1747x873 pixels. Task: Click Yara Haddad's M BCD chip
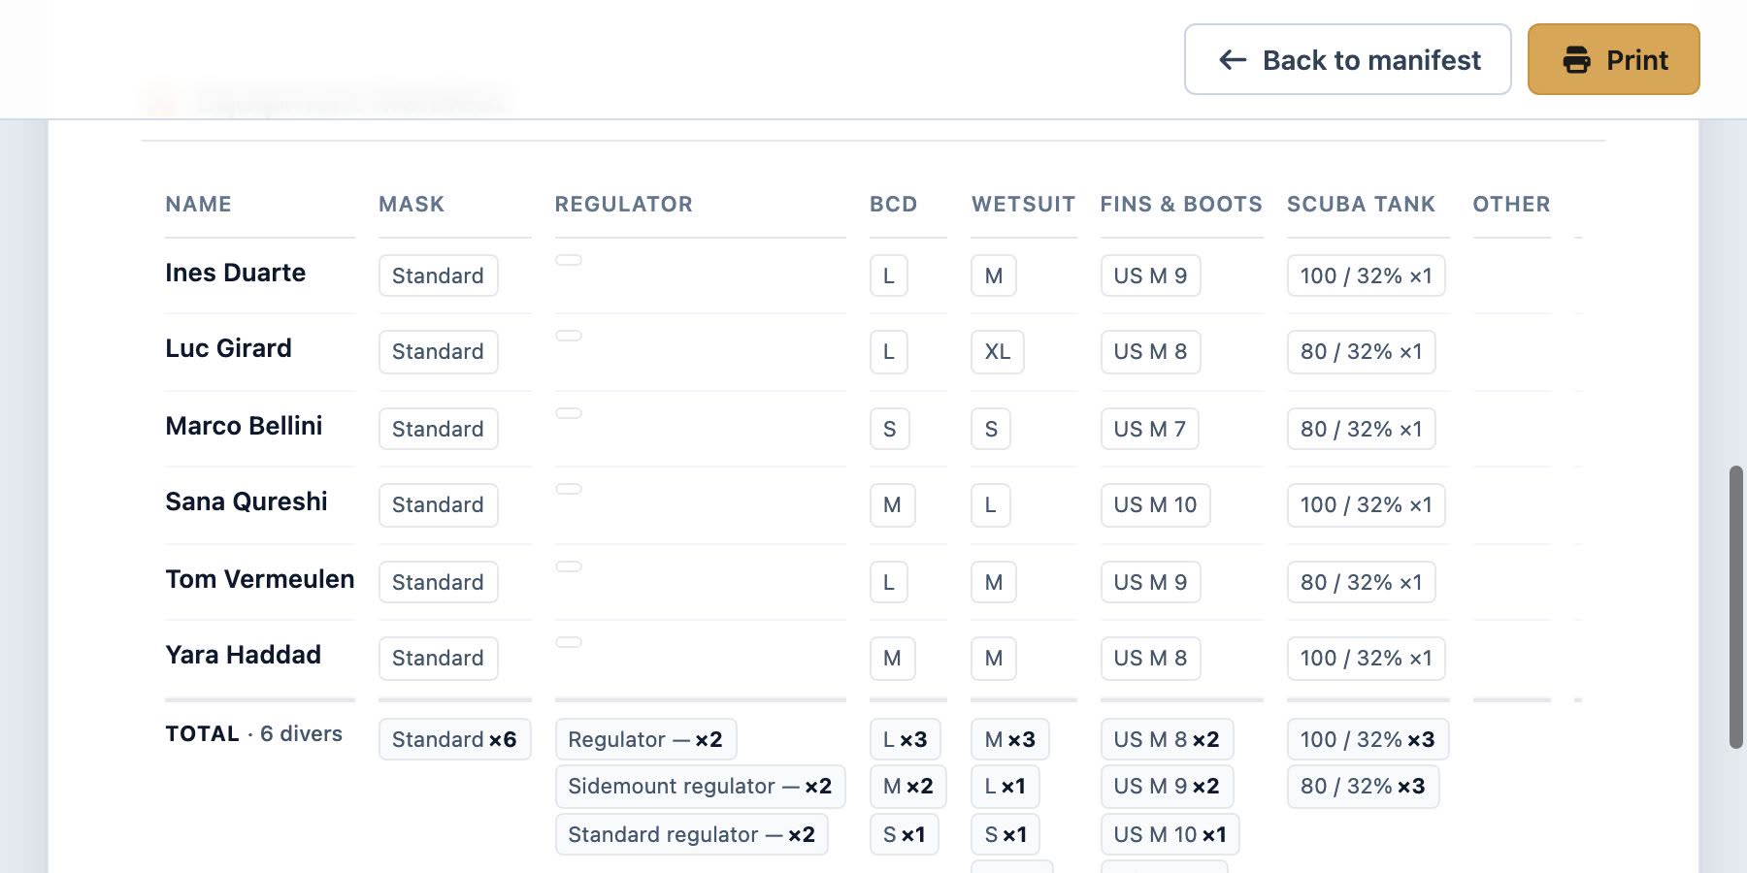[892, 658]
